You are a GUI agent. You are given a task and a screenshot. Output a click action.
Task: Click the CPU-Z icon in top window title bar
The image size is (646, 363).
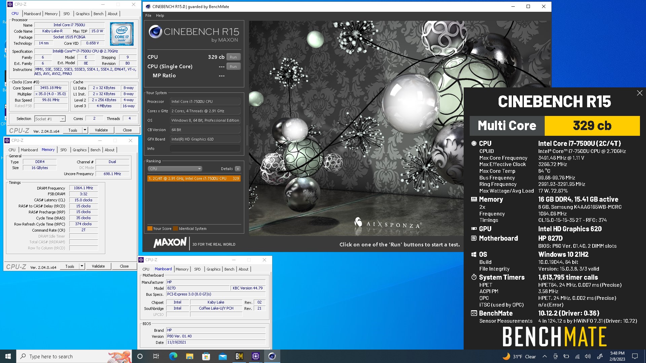pyautogui.click(x=10, y=4)
